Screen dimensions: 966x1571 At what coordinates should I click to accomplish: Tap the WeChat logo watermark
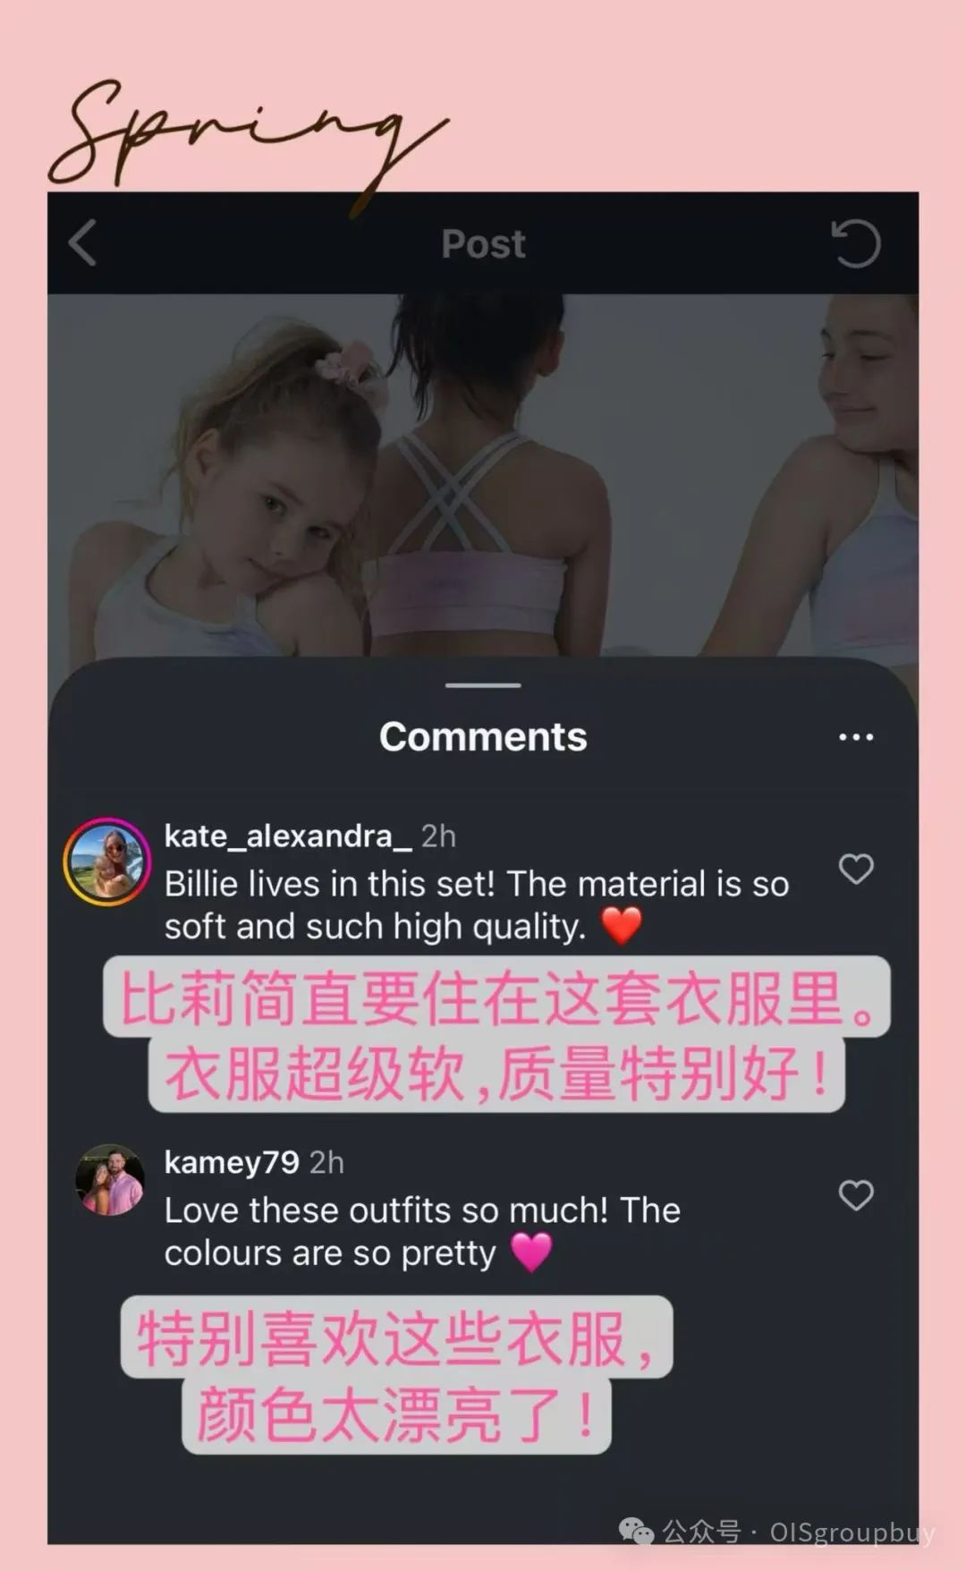click(637, 1532)
